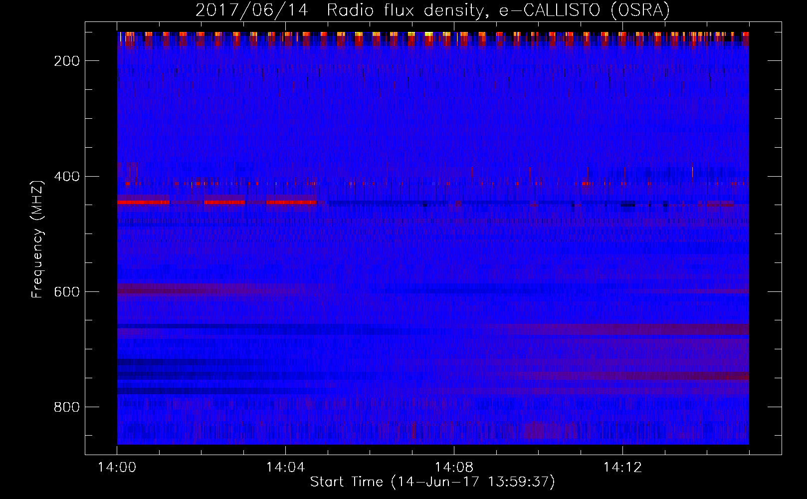
Task: Click the 'Start Time' x-axis label
Action: (x=432, y=482)
